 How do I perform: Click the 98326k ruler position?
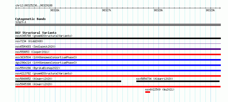click(x=55, y=10)
